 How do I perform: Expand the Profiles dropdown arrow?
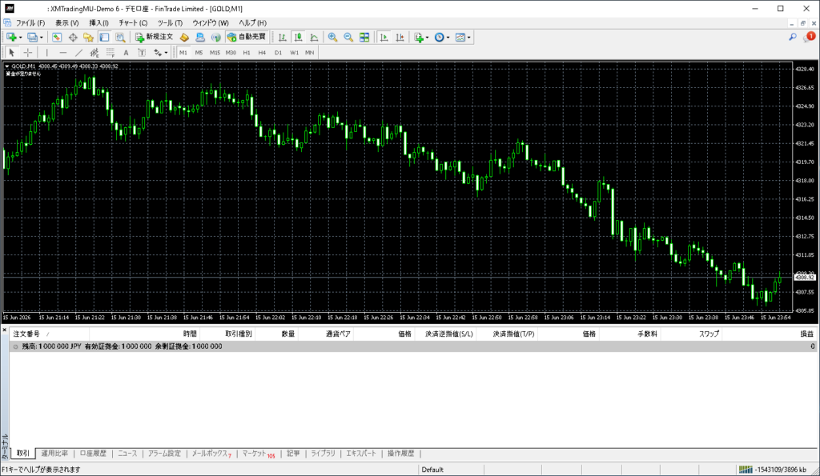tap(42, 38)
